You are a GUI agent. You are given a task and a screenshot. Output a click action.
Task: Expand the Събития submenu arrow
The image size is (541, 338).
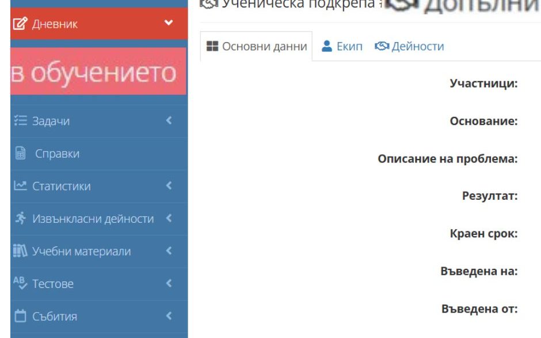tap(169, 316)
